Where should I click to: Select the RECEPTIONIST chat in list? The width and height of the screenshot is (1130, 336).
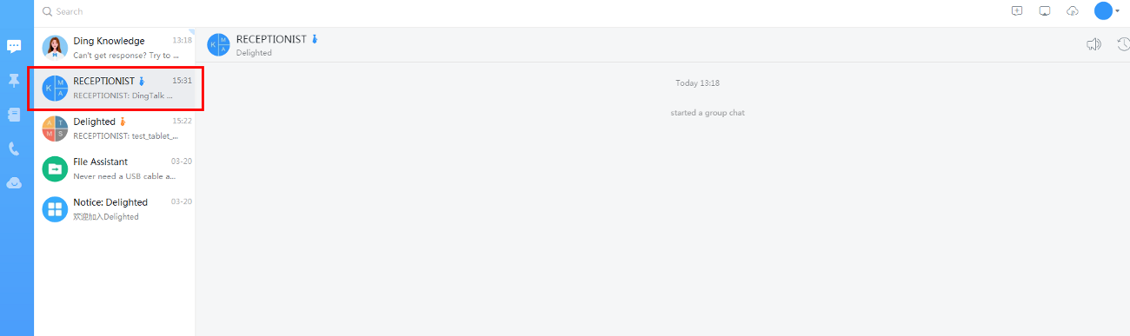point(115,88)
